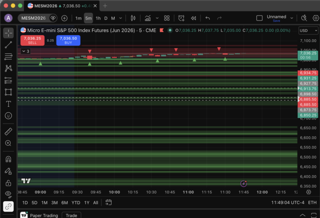Expand the manage layouts dropdown arrow
Viewport: 320px width, 218px height.
click(x=292, y=18)
